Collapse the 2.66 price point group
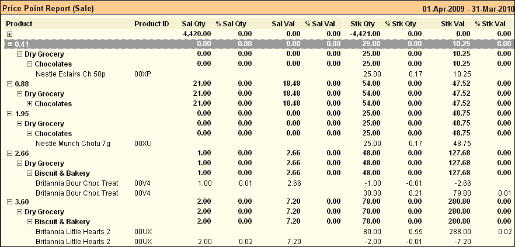The image size is (515, 247). point(9,154)
